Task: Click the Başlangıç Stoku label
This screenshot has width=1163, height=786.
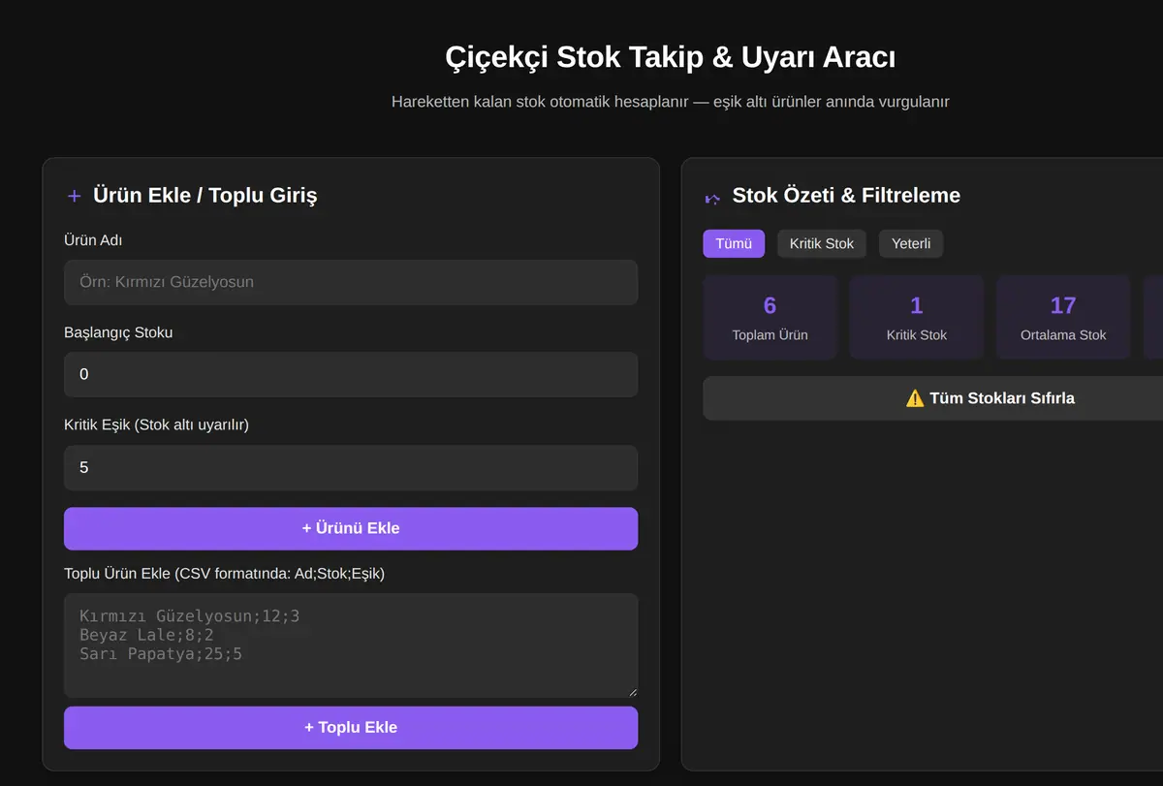Action: pyautogui.click(x=118, y=332)
